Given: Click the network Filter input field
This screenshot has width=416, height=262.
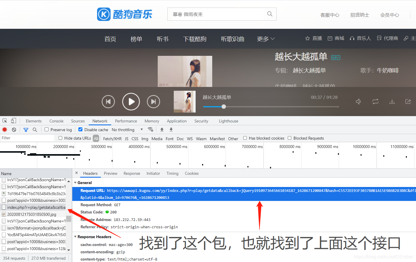Looking at the screenshot, I should (x=27, y=138).
